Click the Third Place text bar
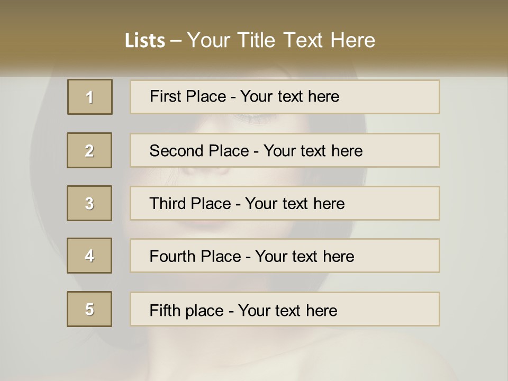The width and height of the screenshot is (508, 381). click(x=285, y=203)
